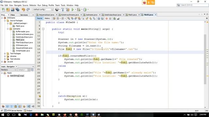Image resolution: width=209 pixels, height=117 pixels.
Task: Switch to the DataOutputInput.java tab
Action: click(x=113, y=15)
